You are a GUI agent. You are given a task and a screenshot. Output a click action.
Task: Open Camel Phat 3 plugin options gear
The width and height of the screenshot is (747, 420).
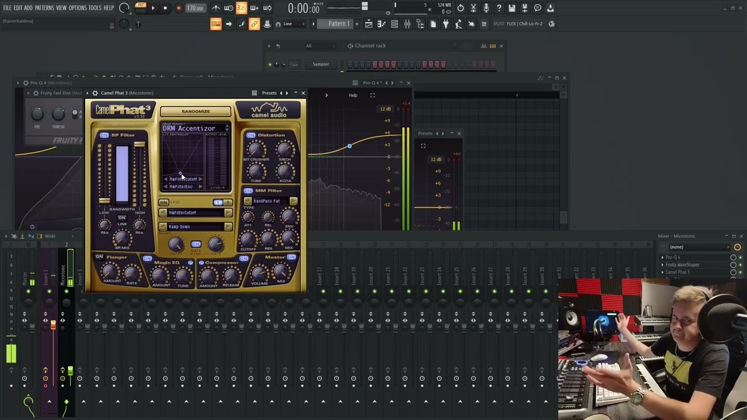point(95,93)
